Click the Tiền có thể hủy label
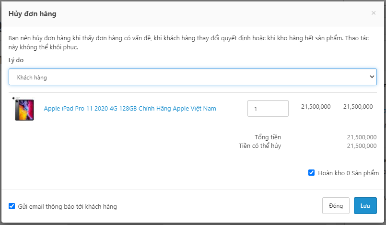The width and height of the screenshot is (386, 225). (x=260, y=146)
